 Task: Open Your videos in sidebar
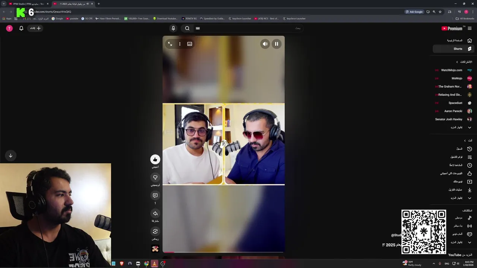(454, 182)
